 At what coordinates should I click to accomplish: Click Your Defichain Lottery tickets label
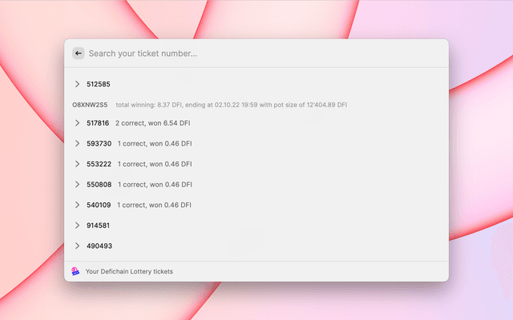[129, 271]
